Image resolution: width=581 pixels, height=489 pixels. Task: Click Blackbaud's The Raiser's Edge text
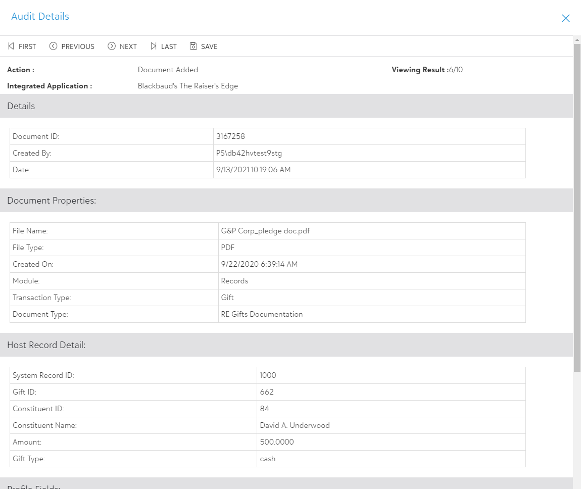point(188,86)
